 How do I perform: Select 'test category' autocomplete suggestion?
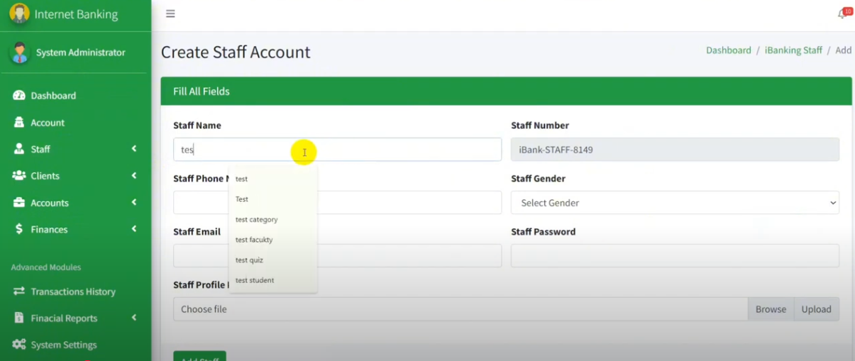(257, 220)
